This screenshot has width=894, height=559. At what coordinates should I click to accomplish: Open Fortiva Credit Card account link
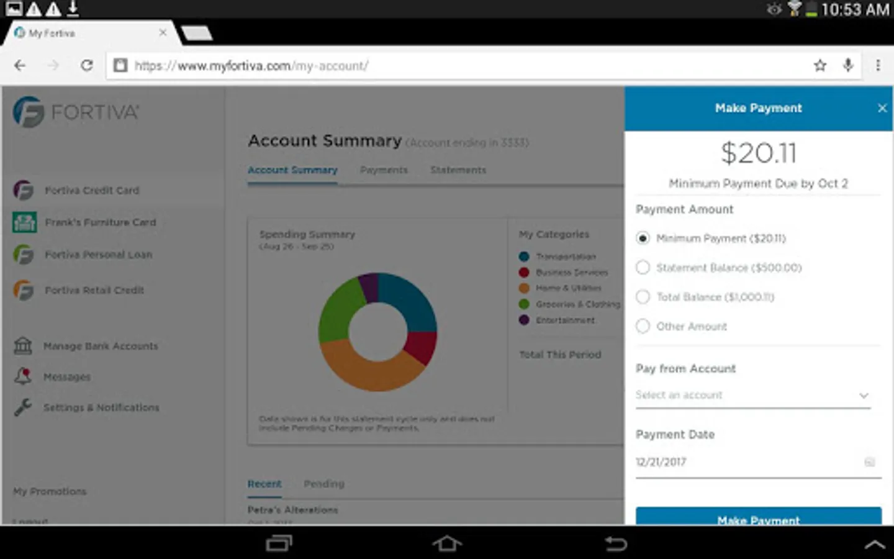pos(92,190)
